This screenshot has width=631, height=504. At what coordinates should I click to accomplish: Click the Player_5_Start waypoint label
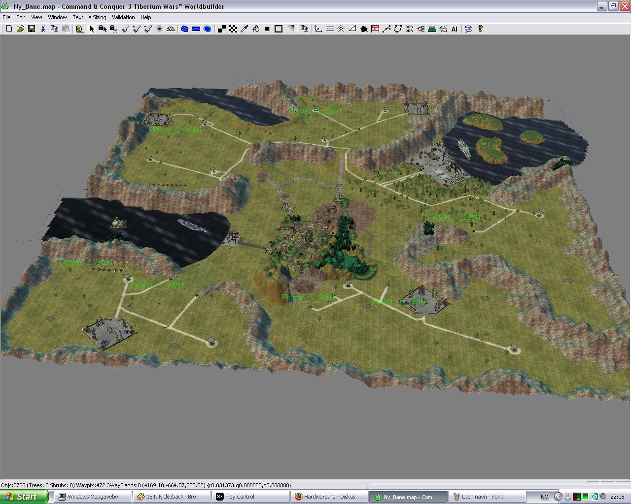point(308,297)
